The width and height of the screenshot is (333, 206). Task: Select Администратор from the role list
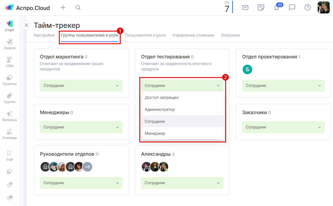(x=160, y=110)
